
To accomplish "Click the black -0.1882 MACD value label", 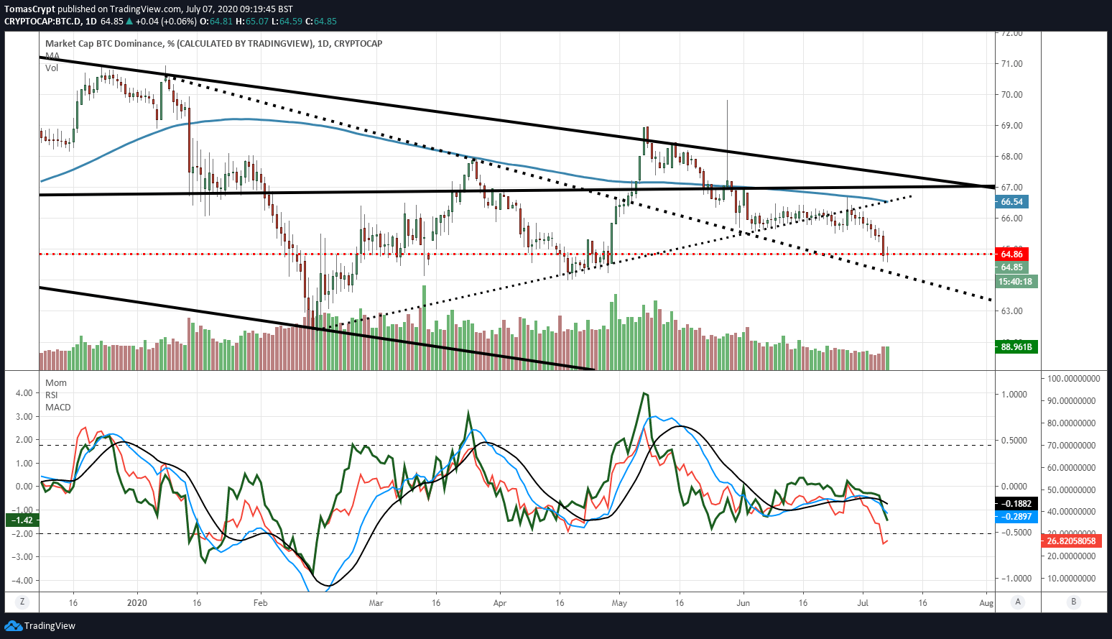I will click(x=1017, y=504).
